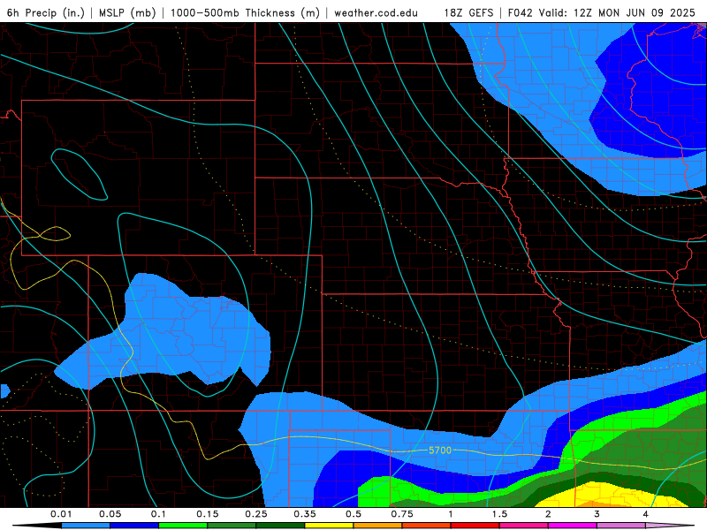Click the legend value 3

tap(597, 514)
